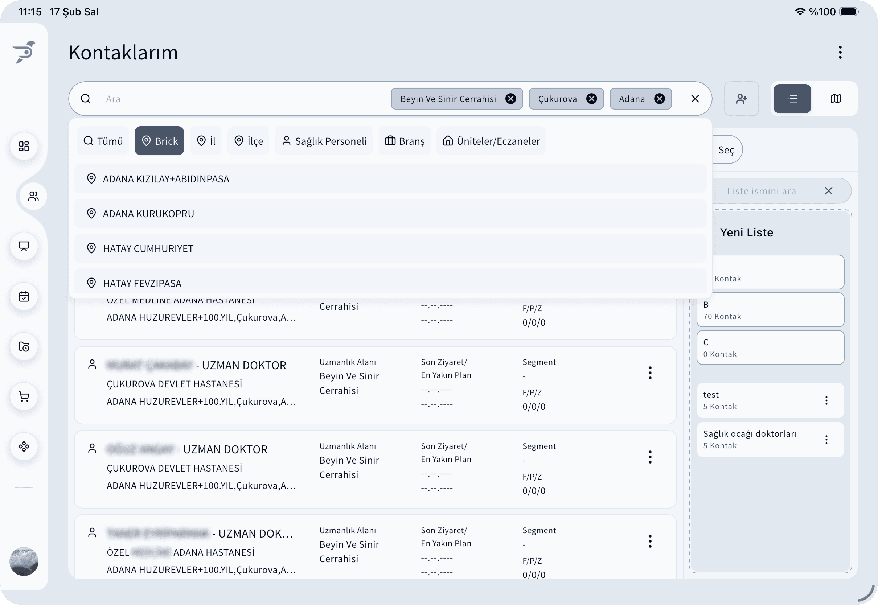
Task: Open the dashboard grid icon in sidebar
Action: (24, 146)
